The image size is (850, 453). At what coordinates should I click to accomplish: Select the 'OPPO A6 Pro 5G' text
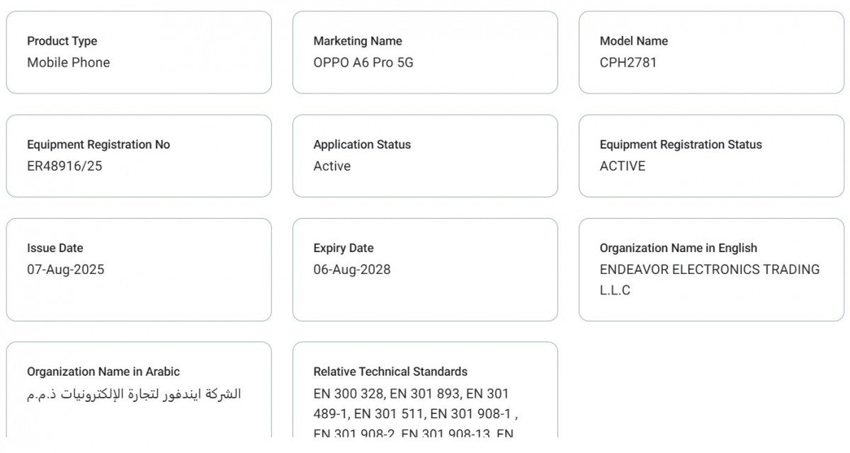click(363, 62)
